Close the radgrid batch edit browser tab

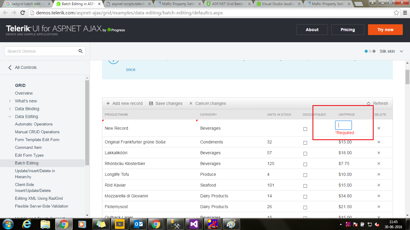pyautogui.click(x=49, y=4)
